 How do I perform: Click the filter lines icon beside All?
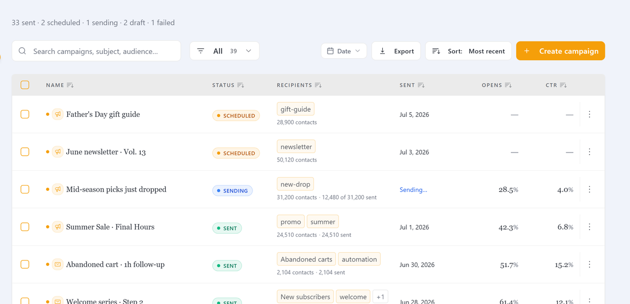[x=201, y=51]
